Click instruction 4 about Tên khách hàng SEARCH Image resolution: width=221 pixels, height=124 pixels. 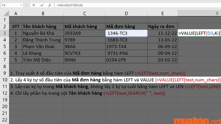pos(87,93)
